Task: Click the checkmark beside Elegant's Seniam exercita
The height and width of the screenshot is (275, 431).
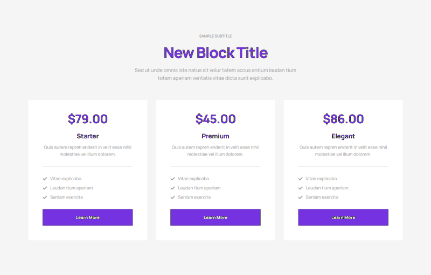Action: (300, 197)
